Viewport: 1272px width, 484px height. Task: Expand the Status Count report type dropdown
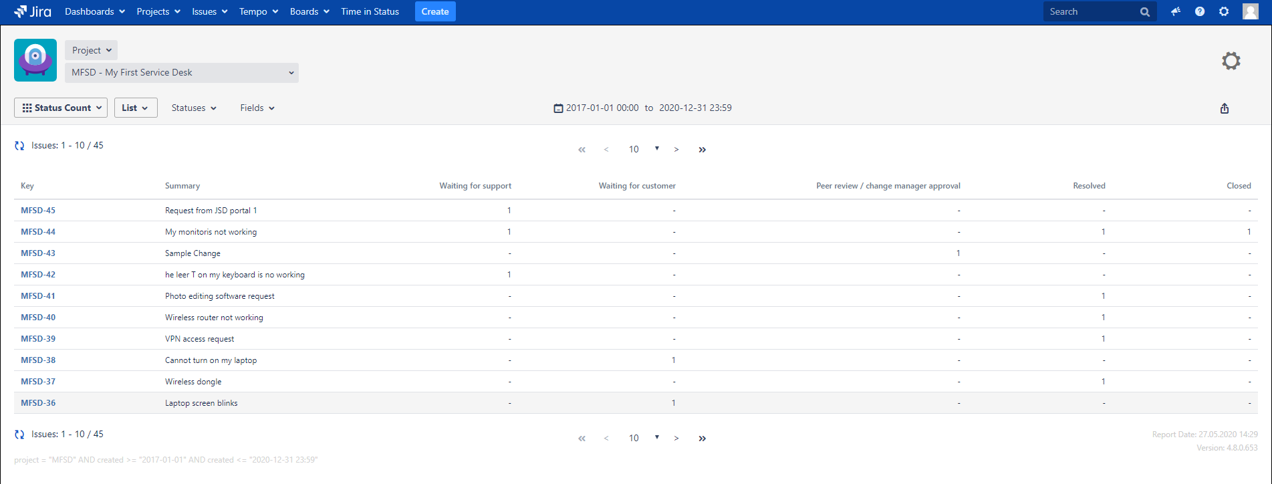pos(61,108)
